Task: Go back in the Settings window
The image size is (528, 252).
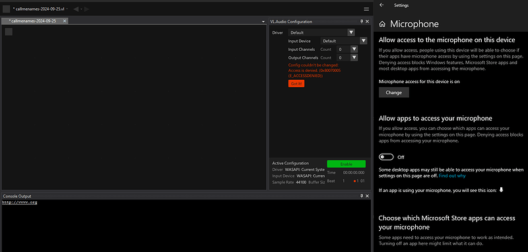Action: [381, 5]
